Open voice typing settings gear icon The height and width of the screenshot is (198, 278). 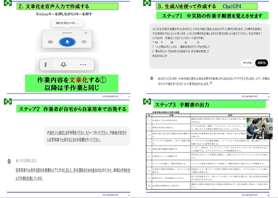point(51,42)
